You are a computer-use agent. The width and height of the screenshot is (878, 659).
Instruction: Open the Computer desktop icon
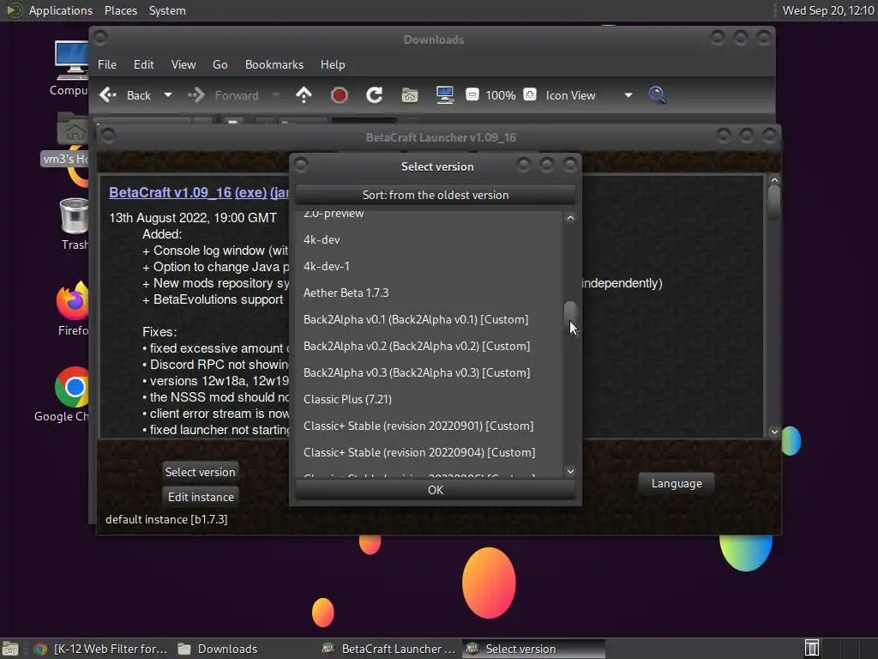tap(71, 68)
